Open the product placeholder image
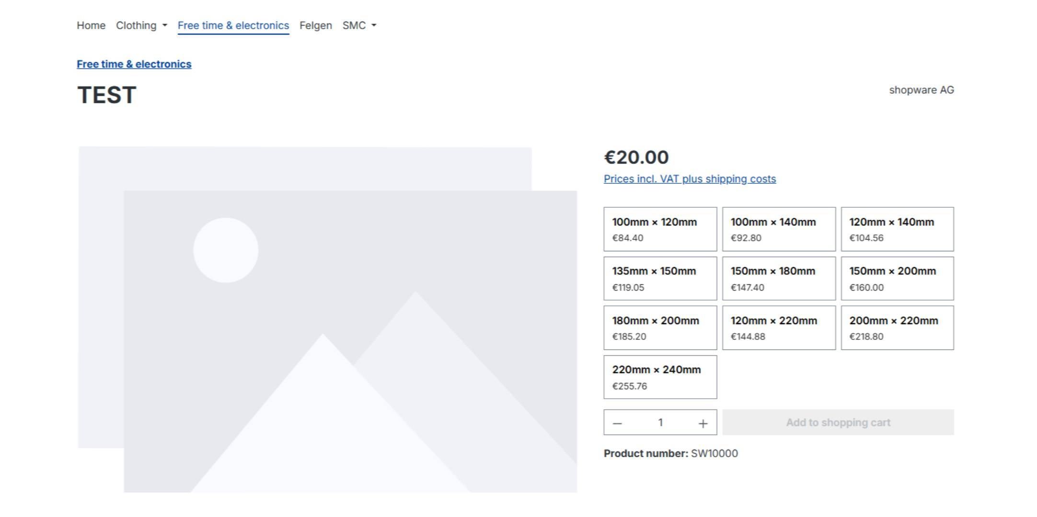1037x517 pixels. (327, 319)
